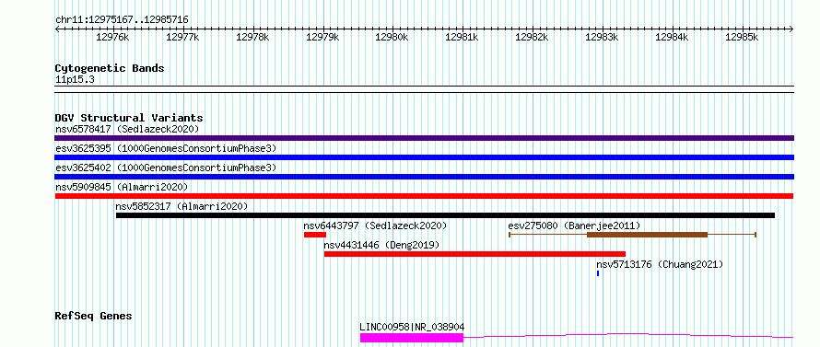The image size is (820, 347).
Task: Click the Cytogenetic Bands track heading
Action: click(110, 68)
